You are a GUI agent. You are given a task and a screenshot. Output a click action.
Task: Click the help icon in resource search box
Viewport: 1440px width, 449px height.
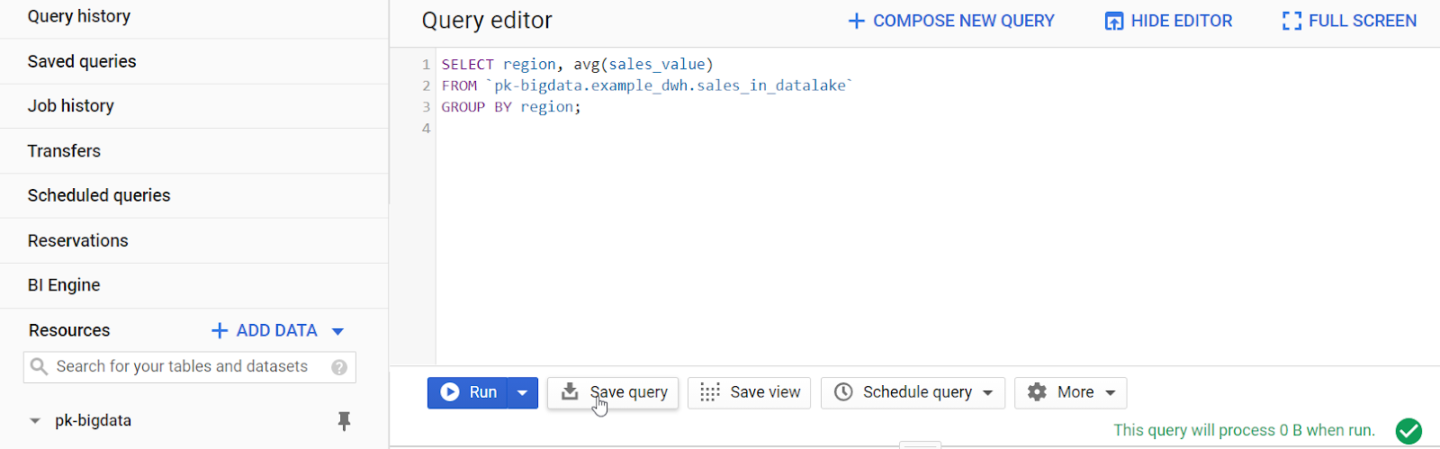[339, 367]
